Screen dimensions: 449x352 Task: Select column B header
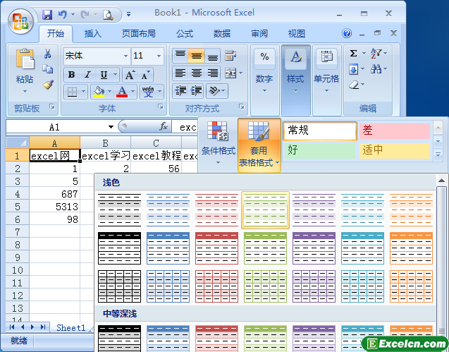point(106,142)
